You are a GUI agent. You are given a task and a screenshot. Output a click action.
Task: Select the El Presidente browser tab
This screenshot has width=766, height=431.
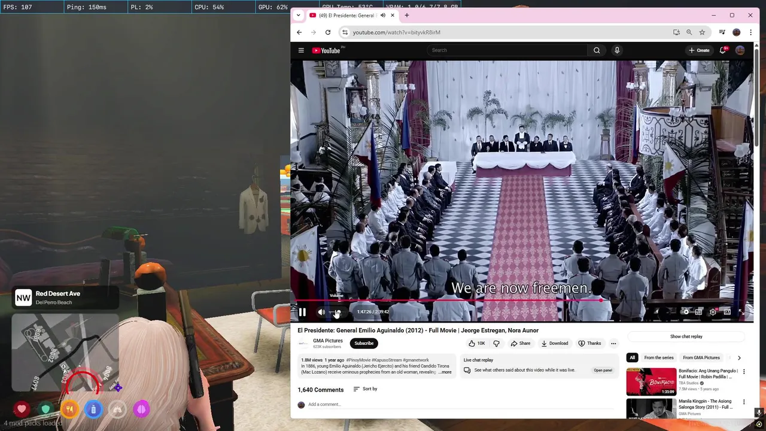353,15
